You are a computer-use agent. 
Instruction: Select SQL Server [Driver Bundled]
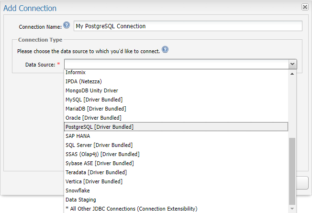coord(176,145)
